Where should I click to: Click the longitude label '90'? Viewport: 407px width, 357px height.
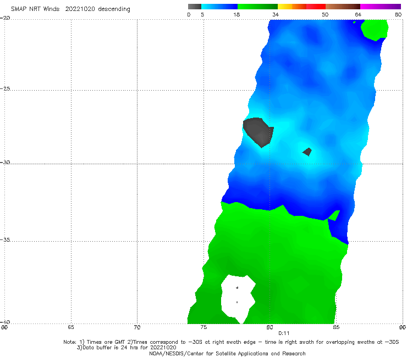403,327
